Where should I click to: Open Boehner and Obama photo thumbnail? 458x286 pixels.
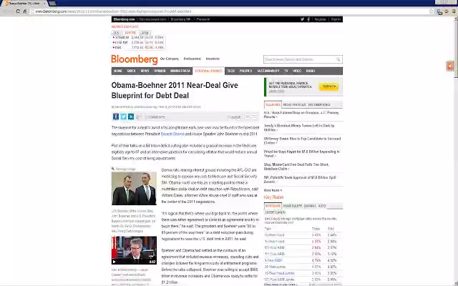point(134,188)
